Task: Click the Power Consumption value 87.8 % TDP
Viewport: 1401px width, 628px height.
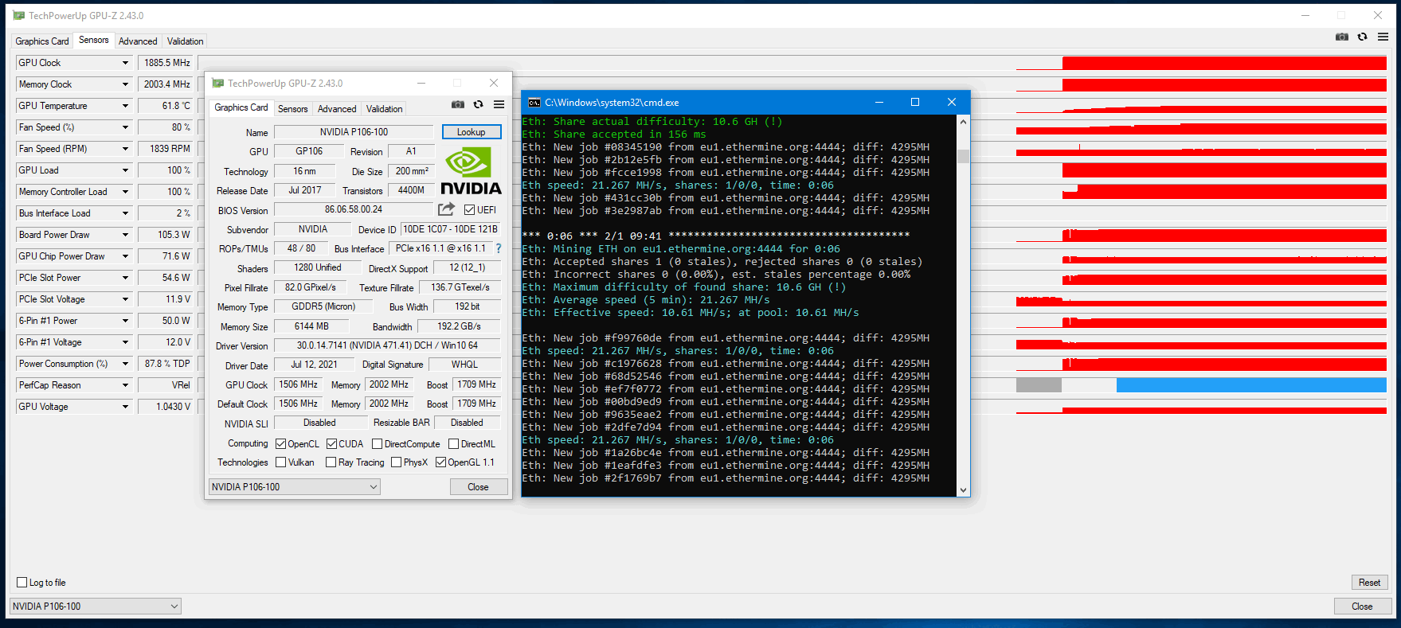Action: tap(167, 364)
